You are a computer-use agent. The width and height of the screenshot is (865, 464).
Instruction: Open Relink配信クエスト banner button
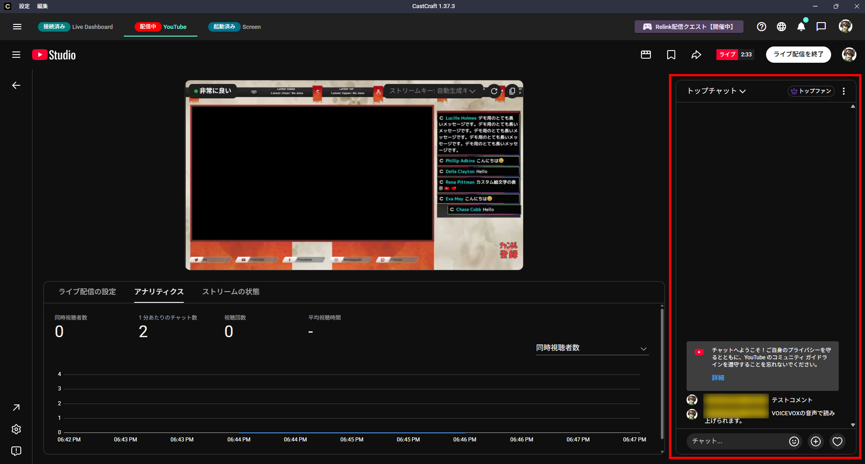click(689, 27)
